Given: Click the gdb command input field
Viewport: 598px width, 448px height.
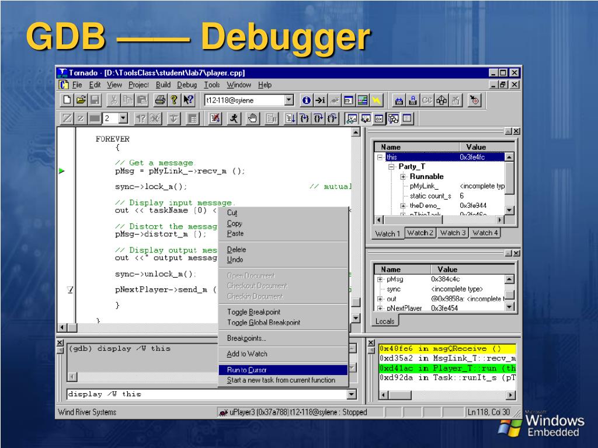Looking at the screenshot, I should 206,394.
